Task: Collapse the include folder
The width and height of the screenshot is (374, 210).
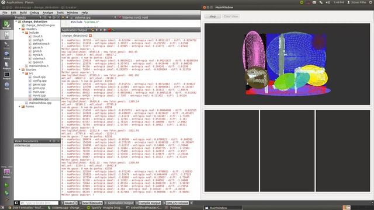Action: pos(23,33)
